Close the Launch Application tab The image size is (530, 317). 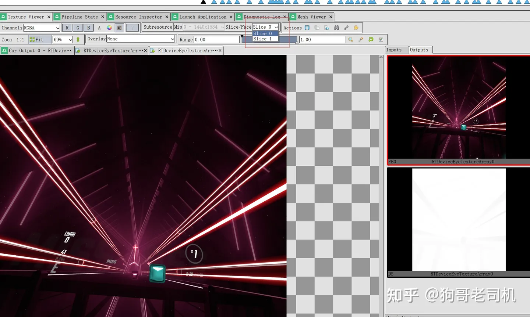coord(231,17)
